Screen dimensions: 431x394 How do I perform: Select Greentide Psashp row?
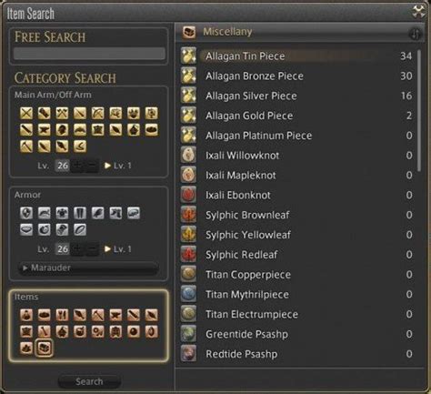297,334
